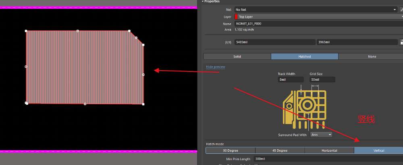The image size is (403, 165).
Task: Select the red hatched polygon pour
Action: click(85, 67)
